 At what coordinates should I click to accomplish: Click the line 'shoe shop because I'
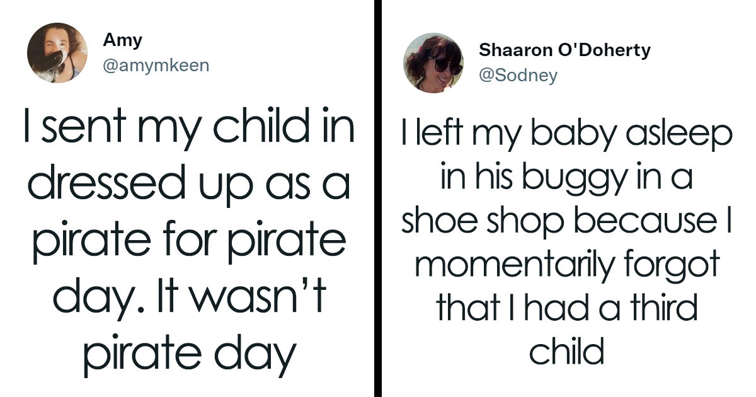(567, 222)
